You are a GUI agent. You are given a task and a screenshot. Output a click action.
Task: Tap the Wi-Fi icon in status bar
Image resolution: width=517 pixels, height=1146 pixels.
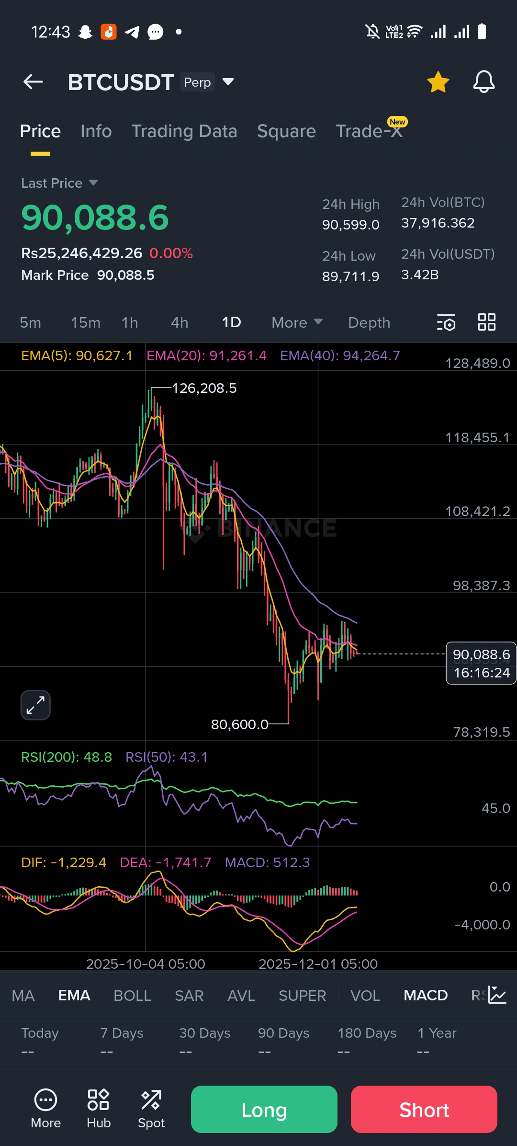point(415,32)
